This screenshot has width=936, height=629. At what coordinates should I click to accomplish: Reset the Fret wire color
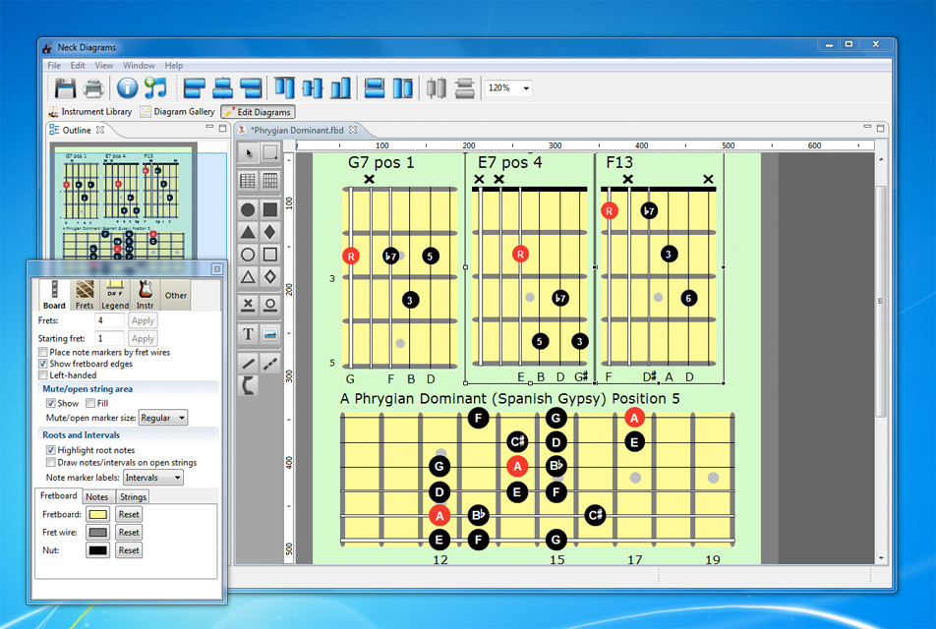click(x=129, y=533)
